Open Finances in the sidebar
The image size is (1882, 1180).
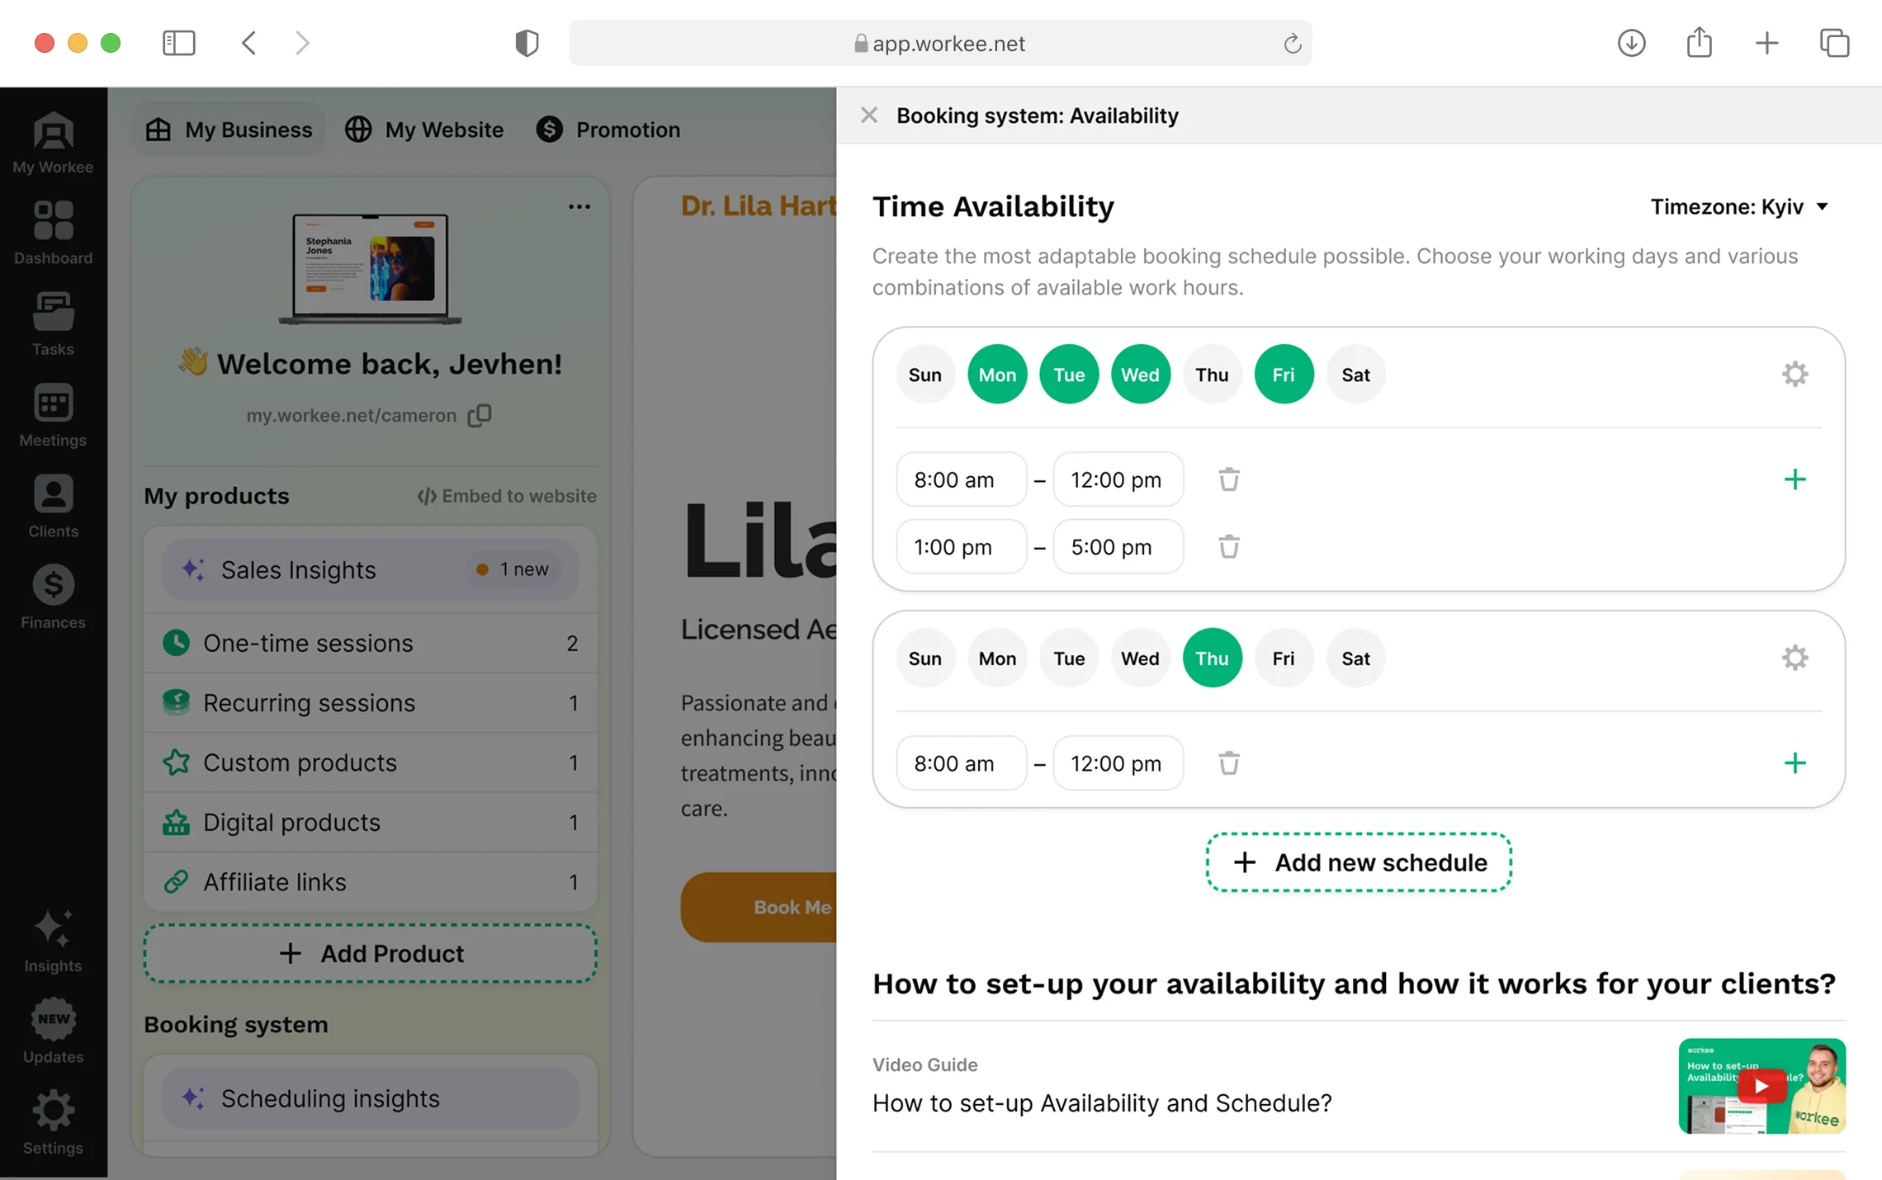(x=53, y=597)
